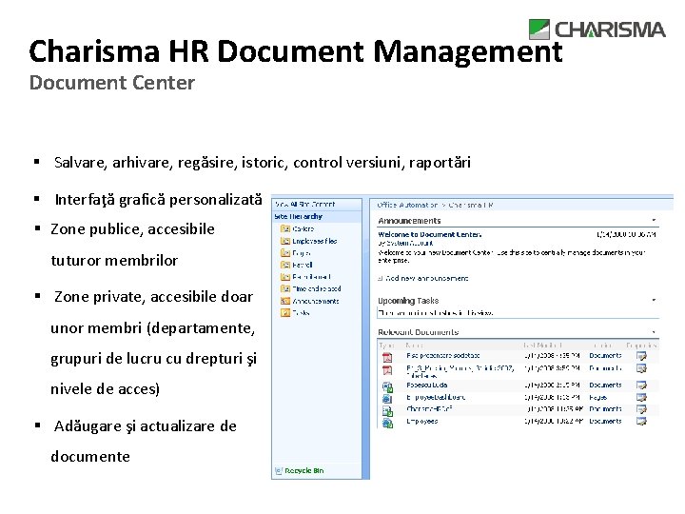
Task: Open the Relevant Documents web part dropdown arrow
Action: click(654, 332)
